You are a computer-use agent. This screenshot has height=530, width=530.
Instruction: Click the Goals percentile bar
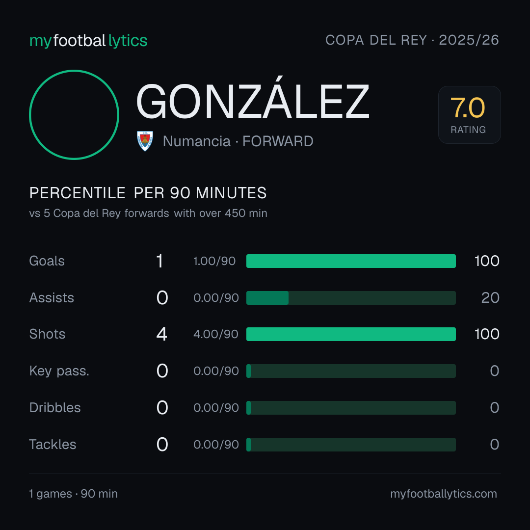point(351,261)
